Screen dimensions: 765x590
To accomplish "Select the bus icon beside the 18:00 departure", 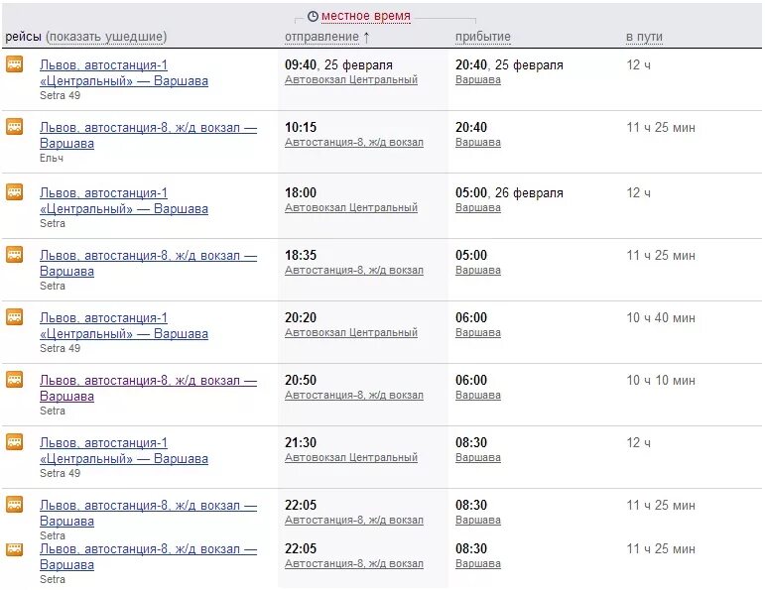I will pyautogui.click(x=14, y=192).
